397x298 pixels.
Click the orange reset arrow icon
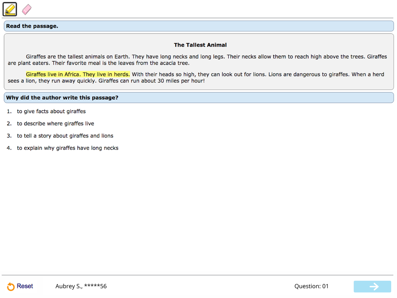point(11,286)
